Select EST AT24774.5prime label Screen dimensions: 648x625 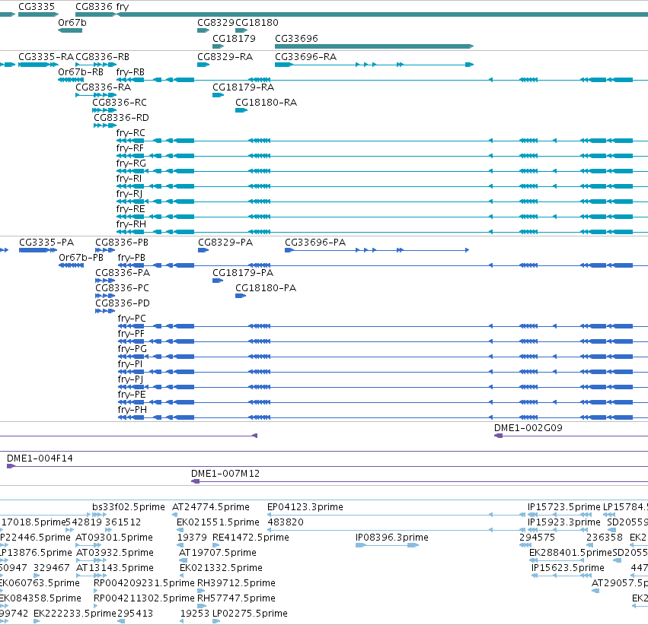211,507
